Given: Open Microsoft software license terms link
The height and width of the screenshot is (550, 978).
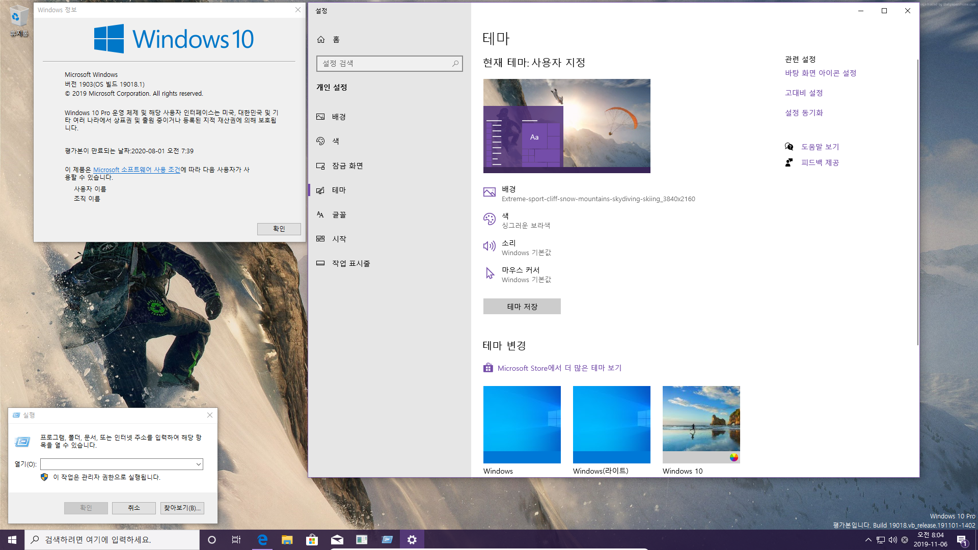Looking at the screenshot, I should [137, 170].
